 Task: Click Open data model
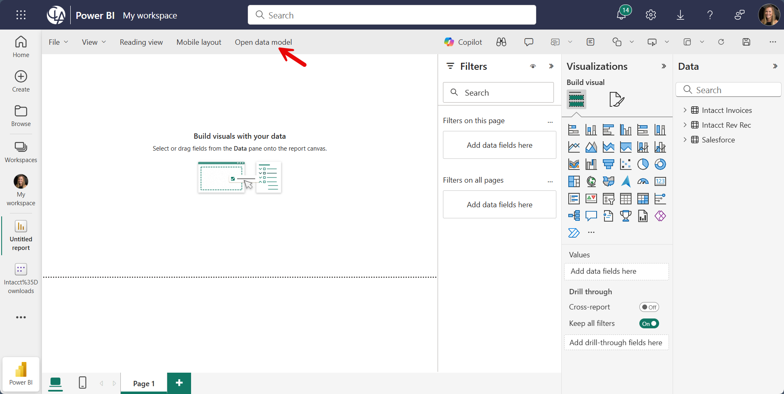(x=263, y=42)
